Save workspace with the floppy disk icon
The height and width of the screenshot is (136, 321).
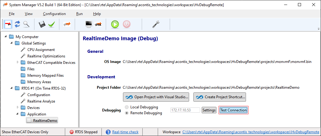click(42, 24)
